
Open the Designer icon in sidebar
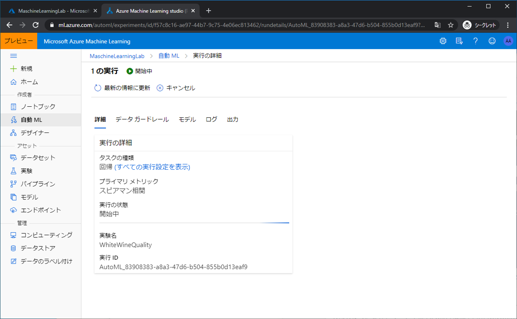(x=13, y=133)
